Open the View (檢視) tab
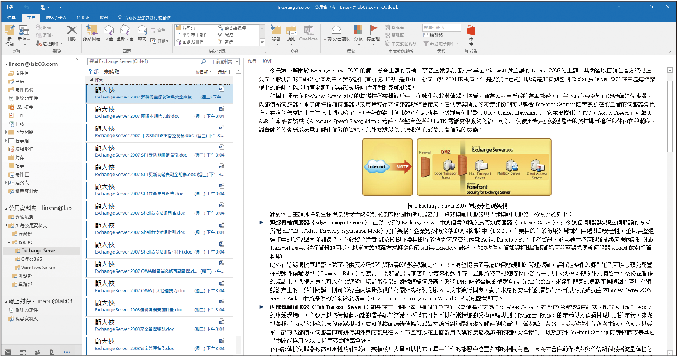This screenshot has width=678, height=358. click(104, 17)
